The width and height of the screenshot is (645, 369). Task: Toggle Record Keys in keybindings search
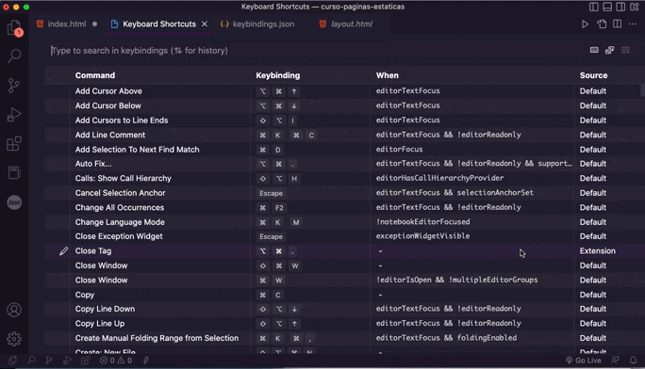594,50
